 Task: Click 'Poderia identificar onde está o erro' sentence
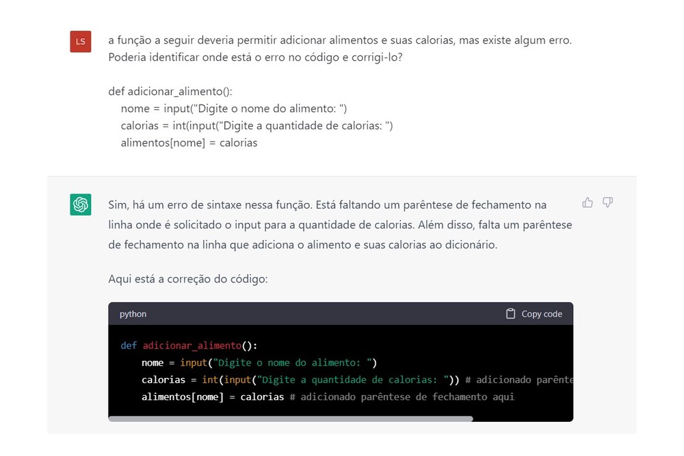255,57
